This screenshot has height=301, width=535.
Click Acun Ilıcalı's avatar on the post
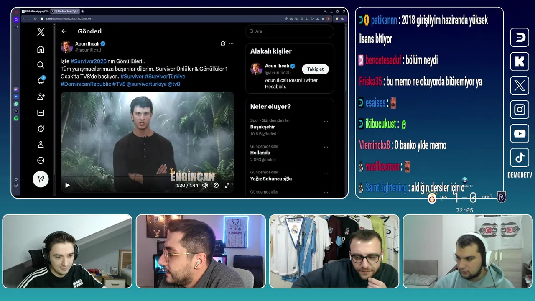point(67,46)
